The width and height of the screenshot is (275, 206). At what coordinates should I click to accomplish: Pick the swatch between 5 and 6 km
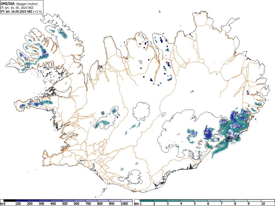coord(201,201)
